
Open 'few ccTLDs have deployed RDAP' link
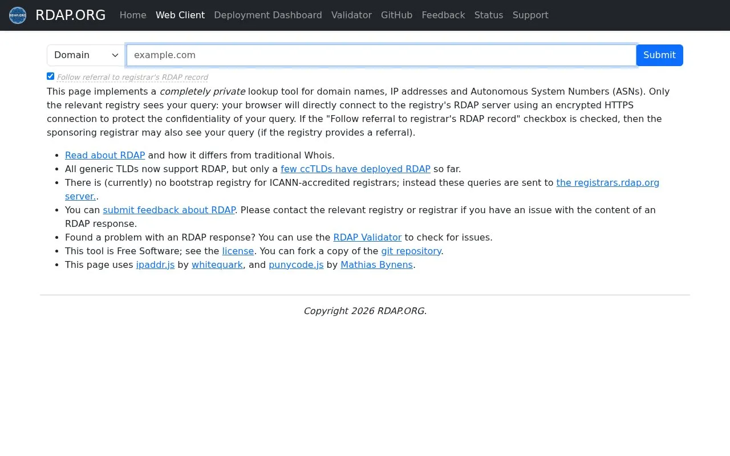(355, 169)
